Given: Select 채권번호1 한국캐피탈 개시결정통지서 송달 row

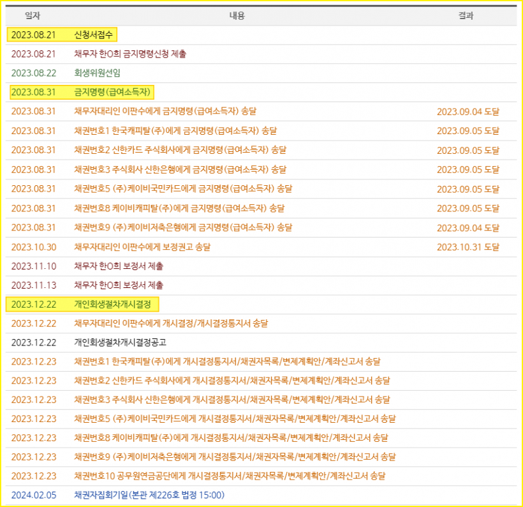Looking at the screenshot, I should [x=261, y=361].
